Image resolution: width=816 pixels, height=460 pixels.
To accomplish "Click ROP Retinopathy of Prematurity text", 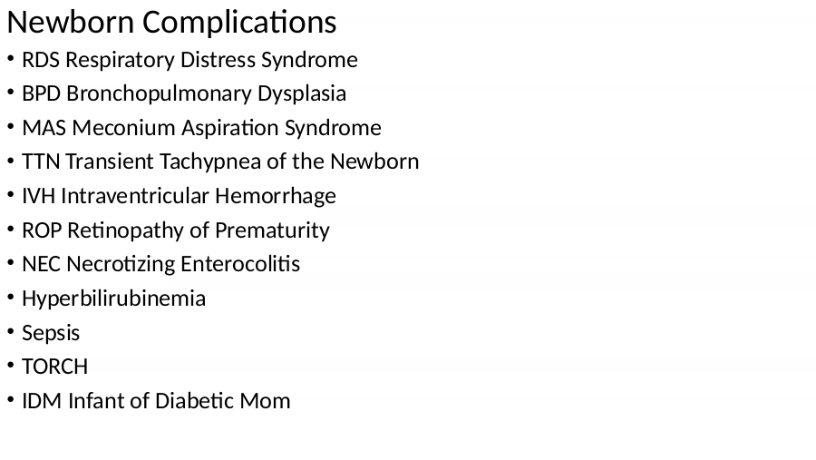I will coord(176,230).
